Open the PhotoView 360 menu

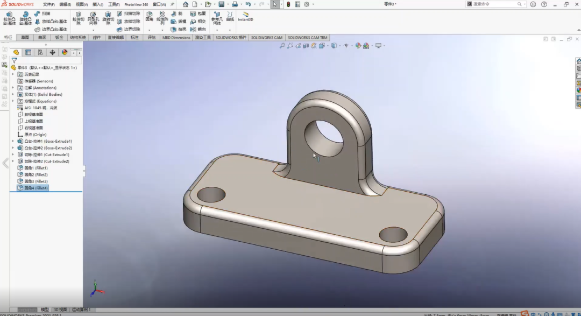136,4
